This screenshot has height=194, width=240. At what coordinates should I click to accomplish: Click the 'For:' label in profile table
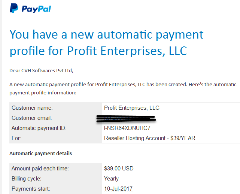pyautogui.click(x=16, y=138)
